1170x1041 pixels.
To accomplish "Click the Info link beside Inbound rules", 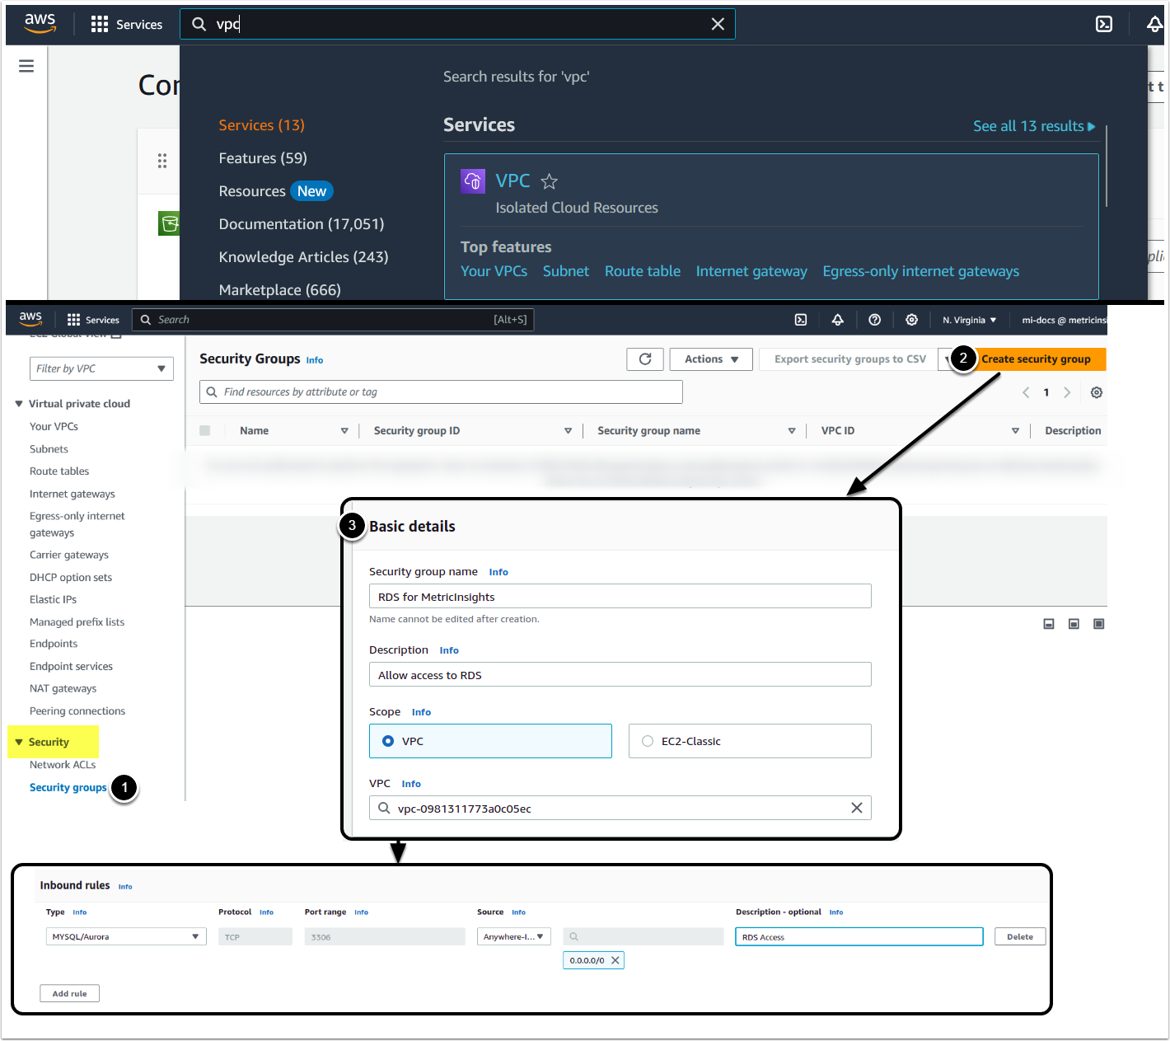I will [x=125, y=887].
